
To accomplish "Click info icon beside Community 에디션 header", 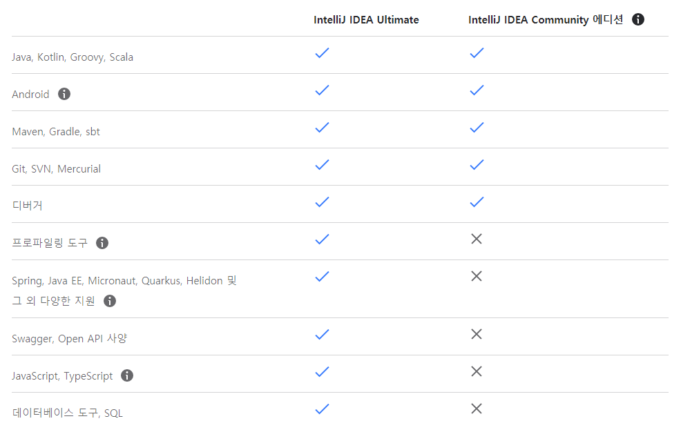I will point(638,19).
